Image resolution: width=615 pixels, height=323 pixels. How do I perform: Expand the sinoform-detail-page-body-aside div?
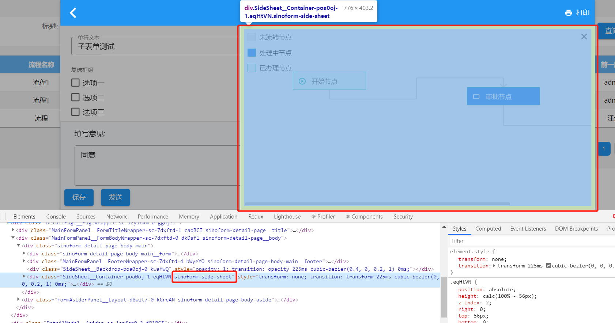pyautogui.click(x=19, y=299)
